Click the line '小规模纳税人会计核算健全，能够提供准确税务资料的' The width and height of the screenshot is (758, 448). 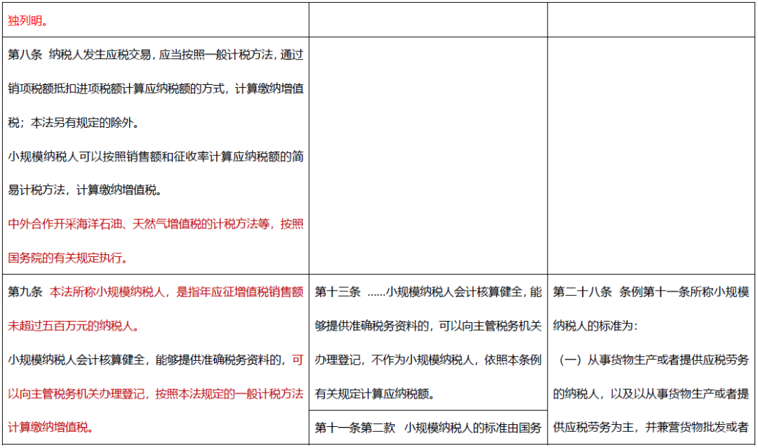(x=156, y=360)
